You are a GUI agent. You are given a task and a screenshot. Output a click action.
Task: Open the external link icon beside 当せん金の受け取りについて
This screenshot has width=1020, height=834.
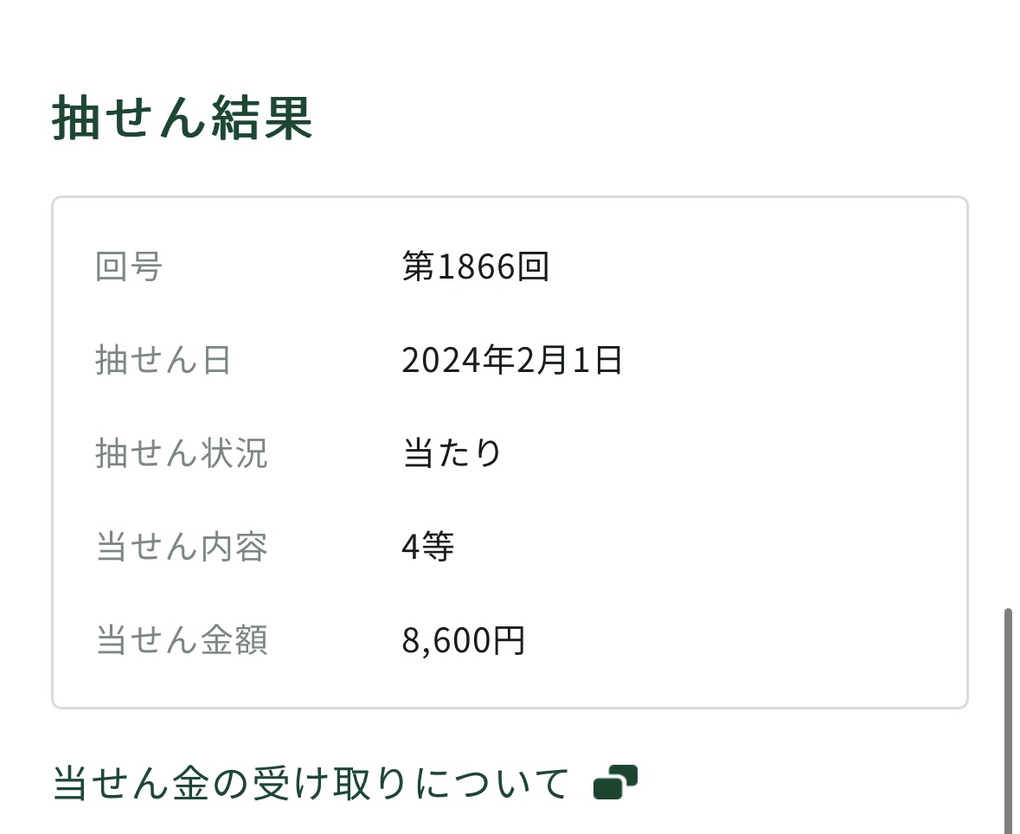point(615,782)
